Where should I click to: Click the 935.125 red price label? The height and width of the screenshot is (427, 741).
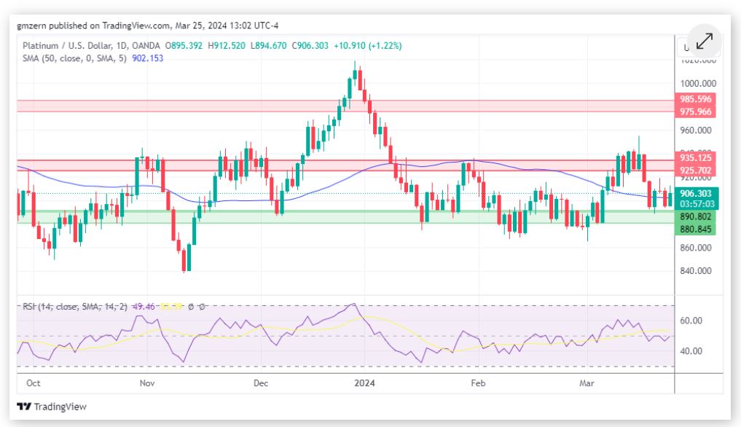(696, 157)
